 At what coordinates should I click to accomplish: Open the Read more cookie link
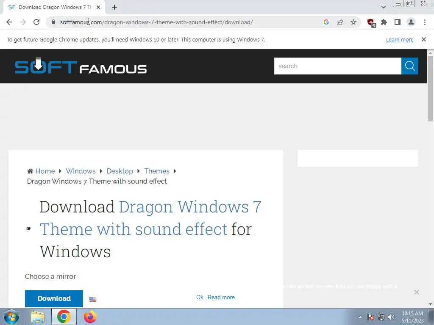coord(221,297)
